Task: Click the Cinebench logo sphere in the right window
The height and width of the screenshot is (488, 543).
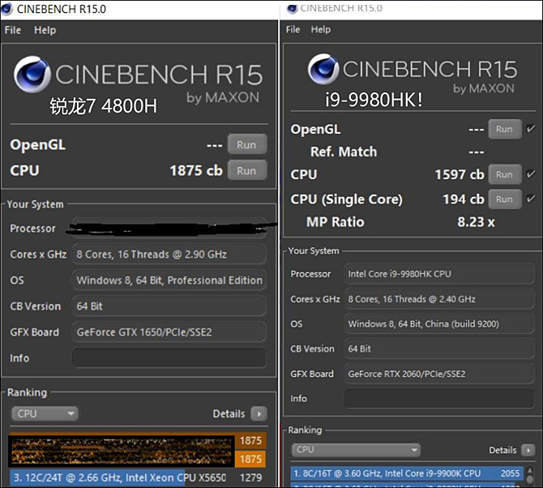Action: coord(323,69)
